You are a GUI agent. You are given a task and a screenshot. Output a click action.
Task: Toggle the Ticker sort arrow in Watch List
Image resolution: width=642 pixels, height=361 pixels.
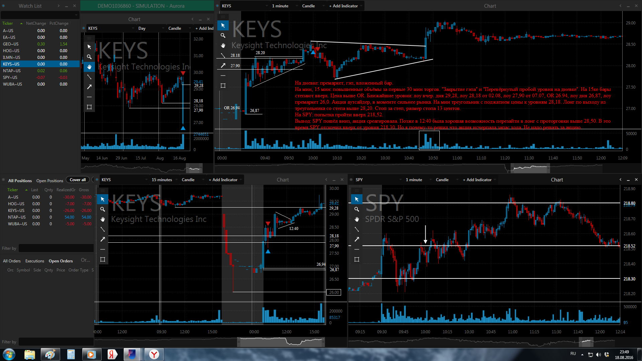21,23
